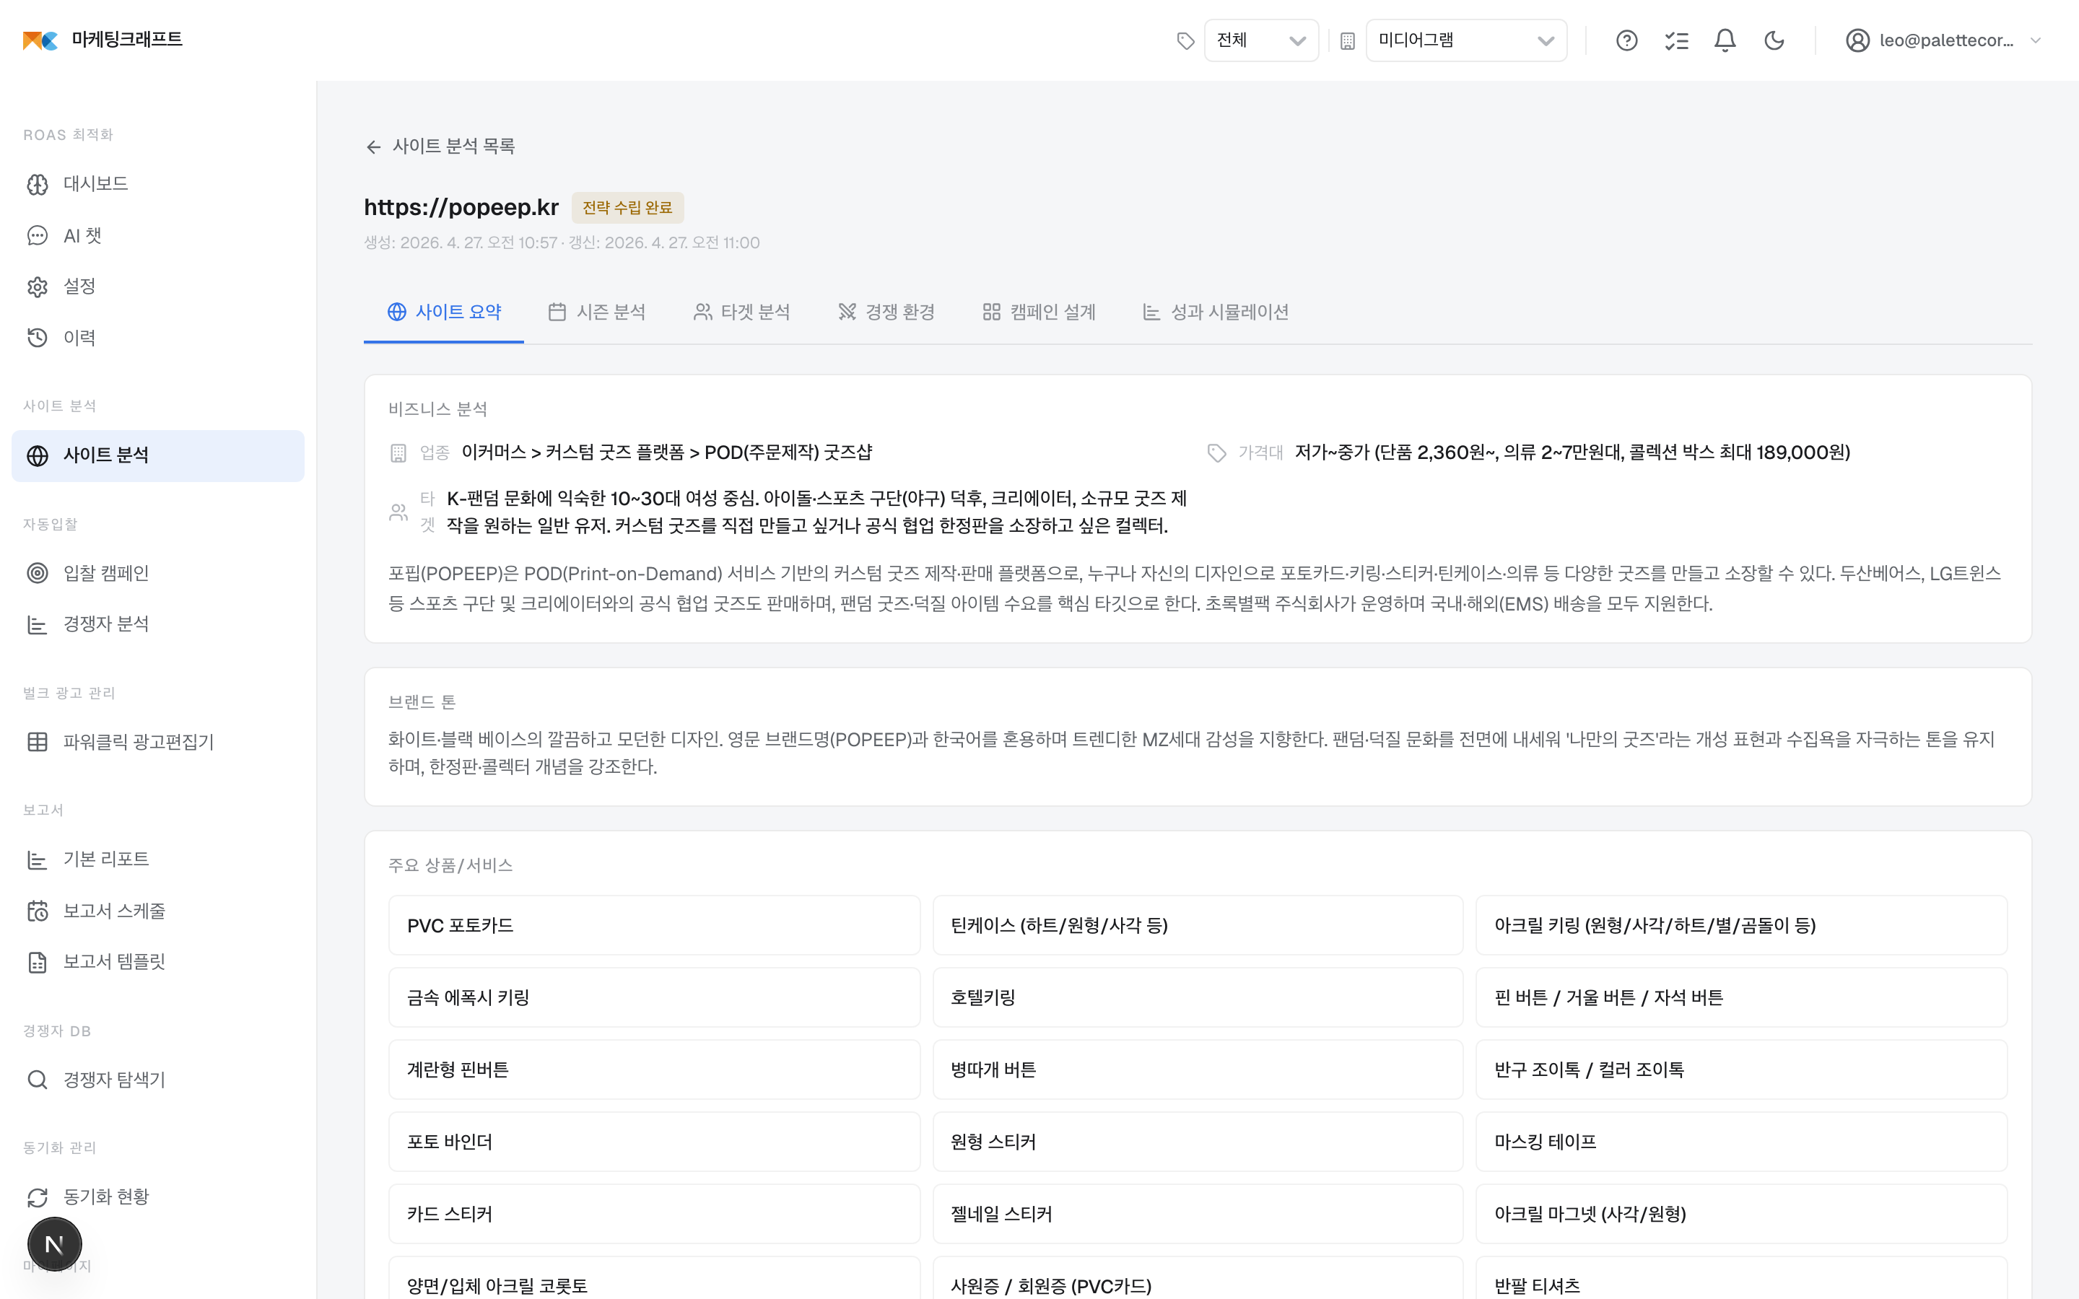This screenshot has width=2079, height=1299.
Task: Go to 대시보드 in the sidebar
Action: [x=158, y=184]
